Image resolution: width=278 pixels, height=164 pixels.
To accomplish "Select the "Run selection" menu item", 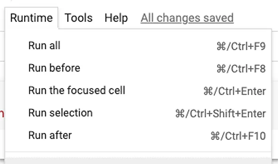I will point(60,113).
